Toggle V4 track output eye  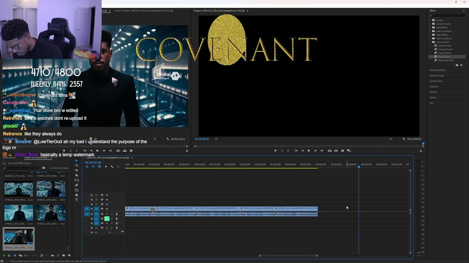click(107, 195)
